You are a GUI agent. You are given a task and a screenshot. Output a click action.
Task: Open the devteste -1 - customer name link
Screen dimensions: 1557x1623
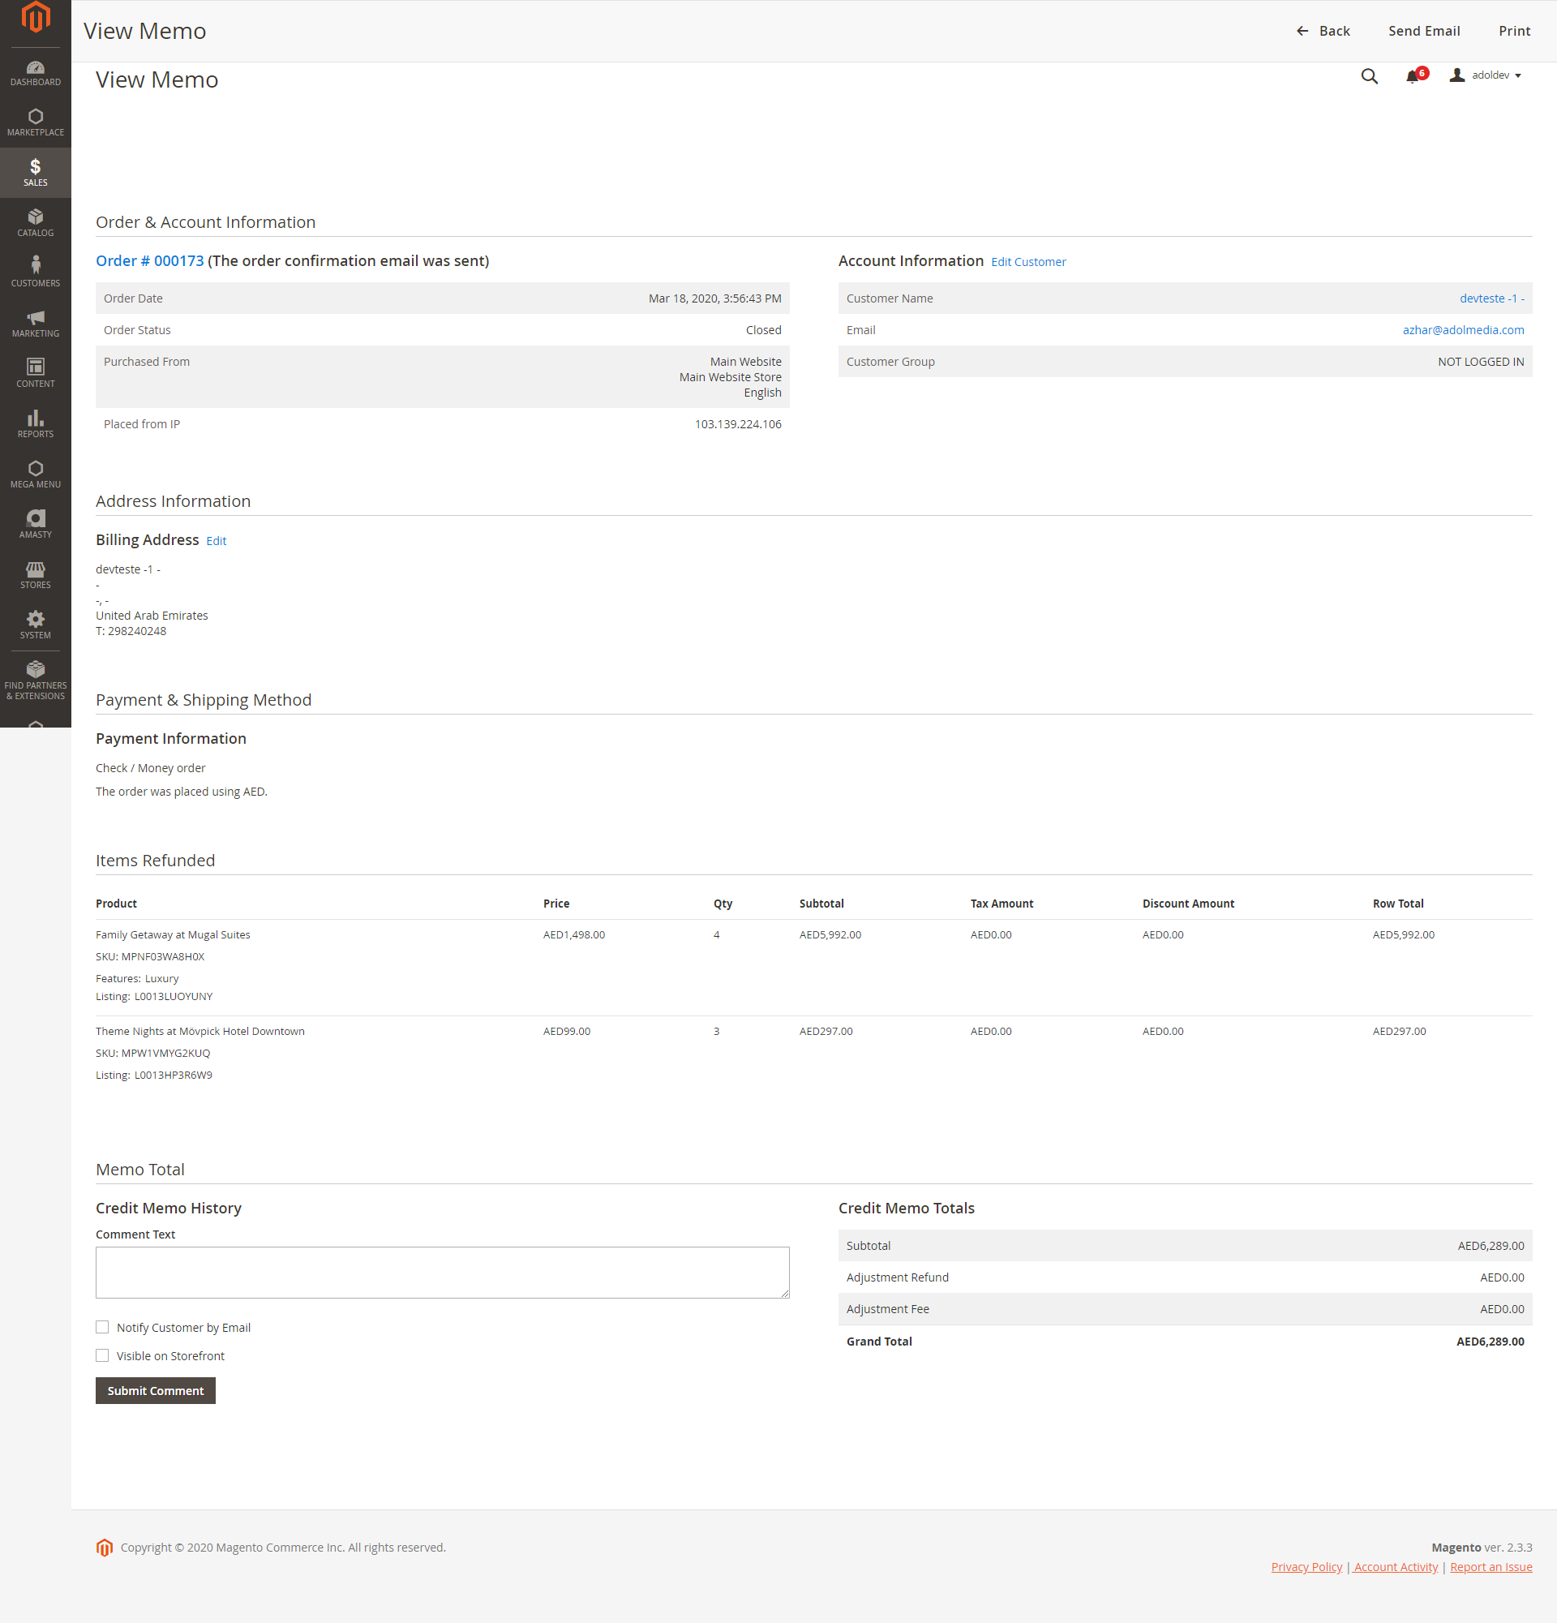1491,298
